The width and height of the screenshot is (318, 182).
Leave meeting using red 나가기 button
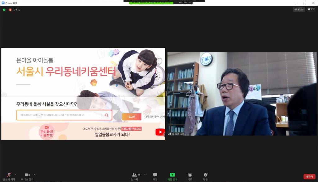[309, 176]
